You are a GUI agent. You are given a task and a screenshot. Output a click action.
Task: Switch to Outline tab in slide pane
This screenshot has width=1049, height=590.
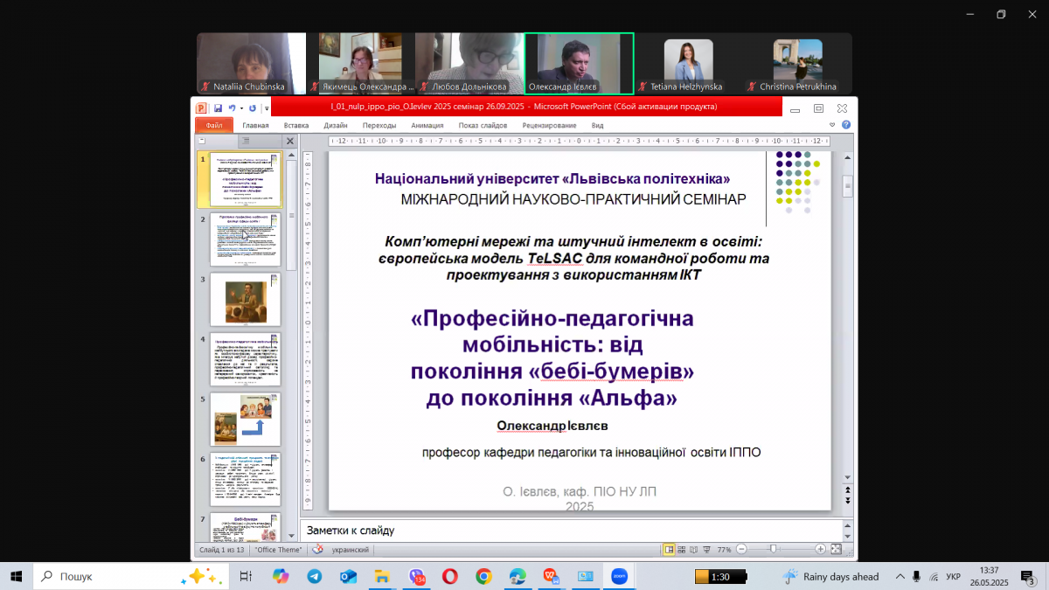coord(247,141)
